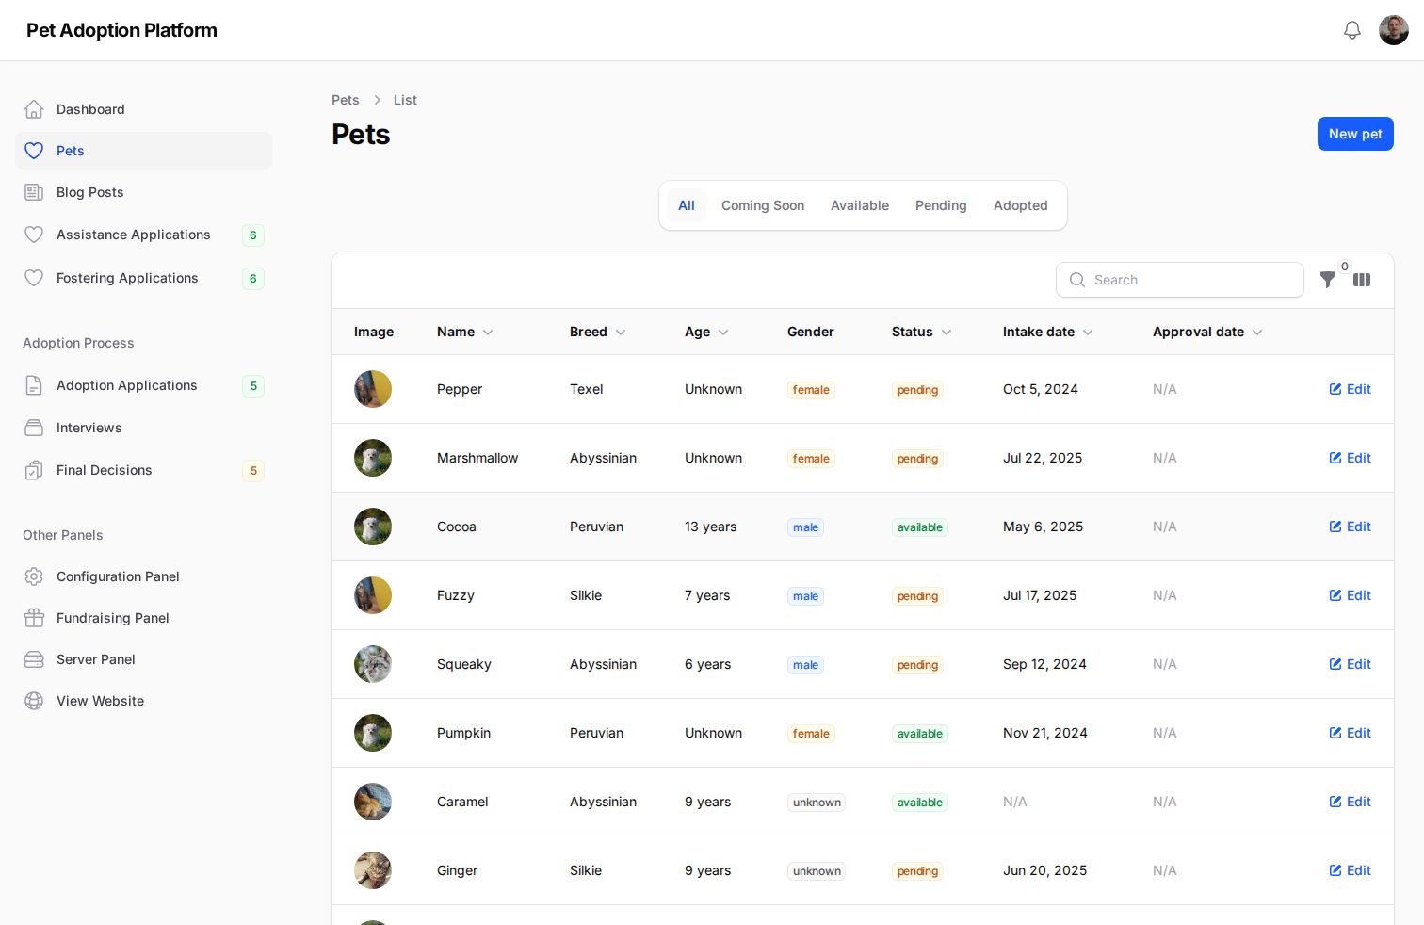Open the table filter funnel icon
Viewport: 1424px width, 925px height.
point(1328,280)
